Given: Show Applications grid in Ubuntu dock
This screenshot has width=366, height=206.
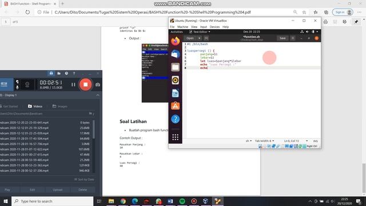Looking at the screenshot, I should tap(176, 137).
